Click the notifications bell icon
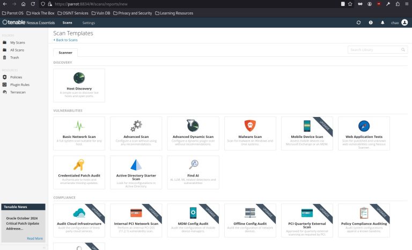Viewport: 412px width, 250px height. pyautogui.click(x=382, y=23)
